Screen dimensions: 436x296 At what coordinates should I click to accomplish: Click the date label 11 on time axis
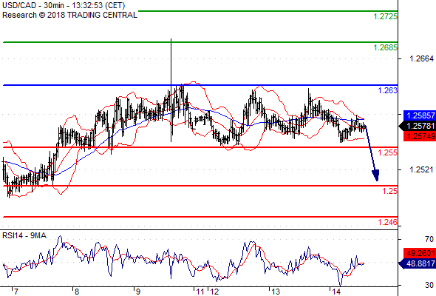coord(200,292)
